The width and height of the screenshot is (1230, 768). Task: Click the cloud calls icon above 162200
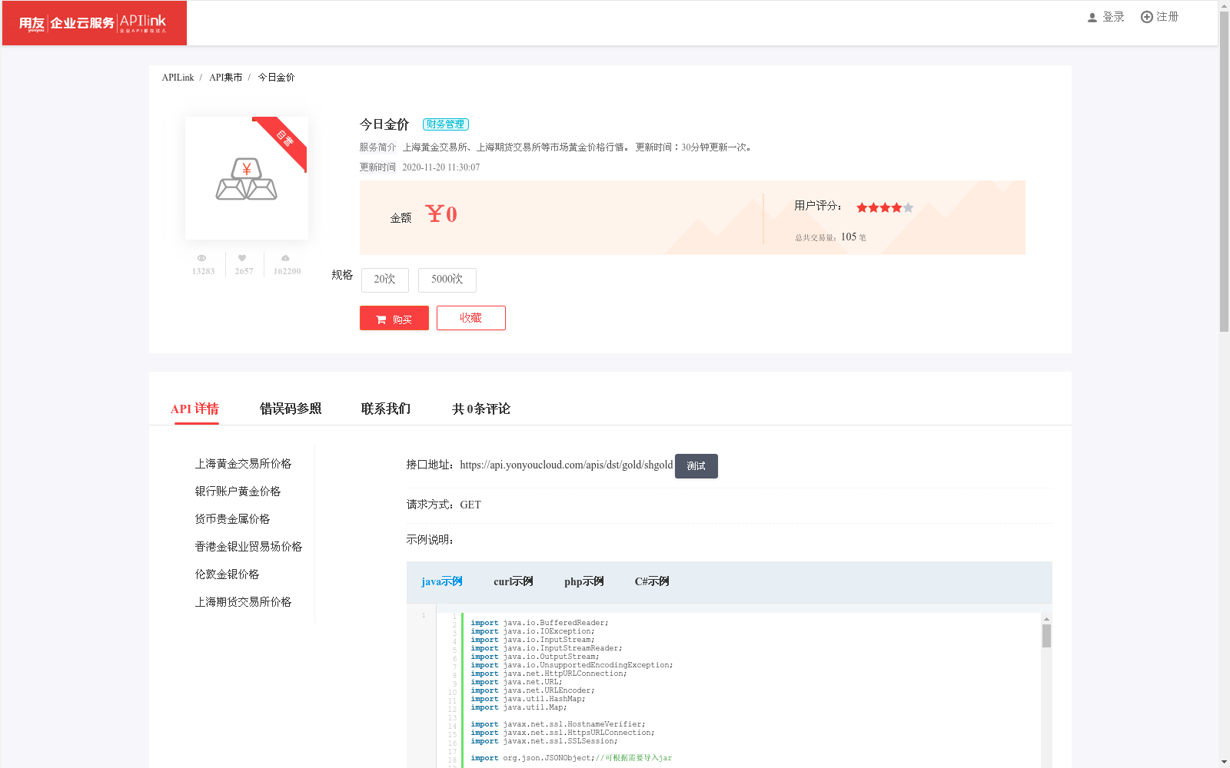(x=285, y=258)
